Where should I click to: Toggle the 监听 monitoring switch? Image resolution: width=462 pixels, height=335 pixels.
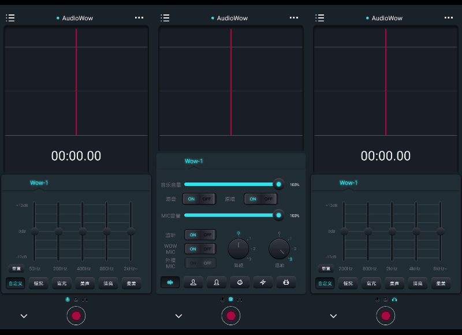200,235
